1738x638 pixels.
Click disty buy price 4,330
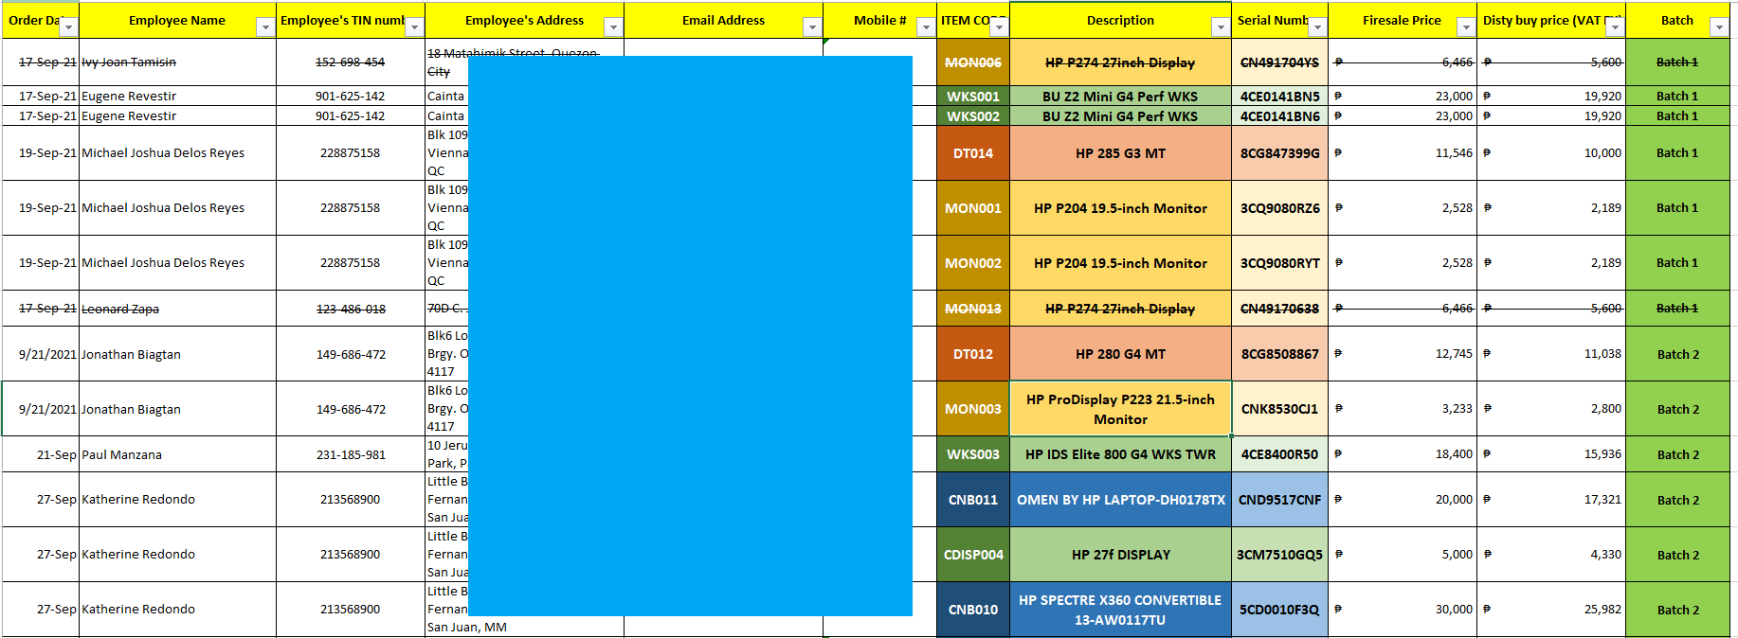[1551, 555]
